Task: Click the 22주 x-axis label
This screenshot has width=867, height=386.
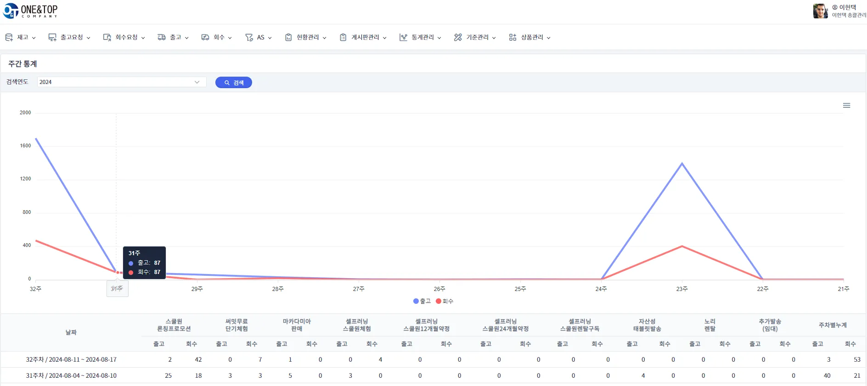Action: (x=763, y=289)
